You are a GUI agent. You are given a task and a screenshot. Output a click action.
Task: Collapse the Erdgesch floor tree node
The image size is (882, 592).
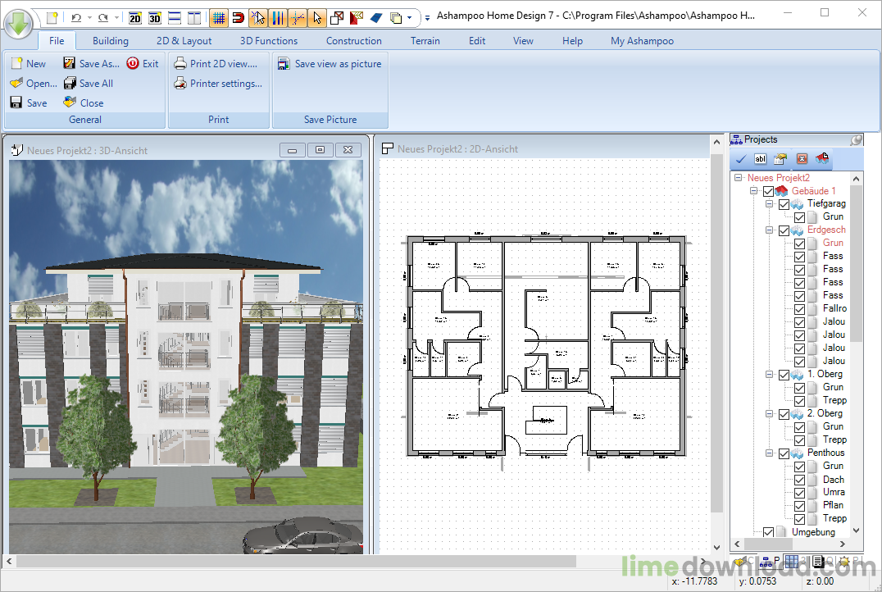pos(770,230)
